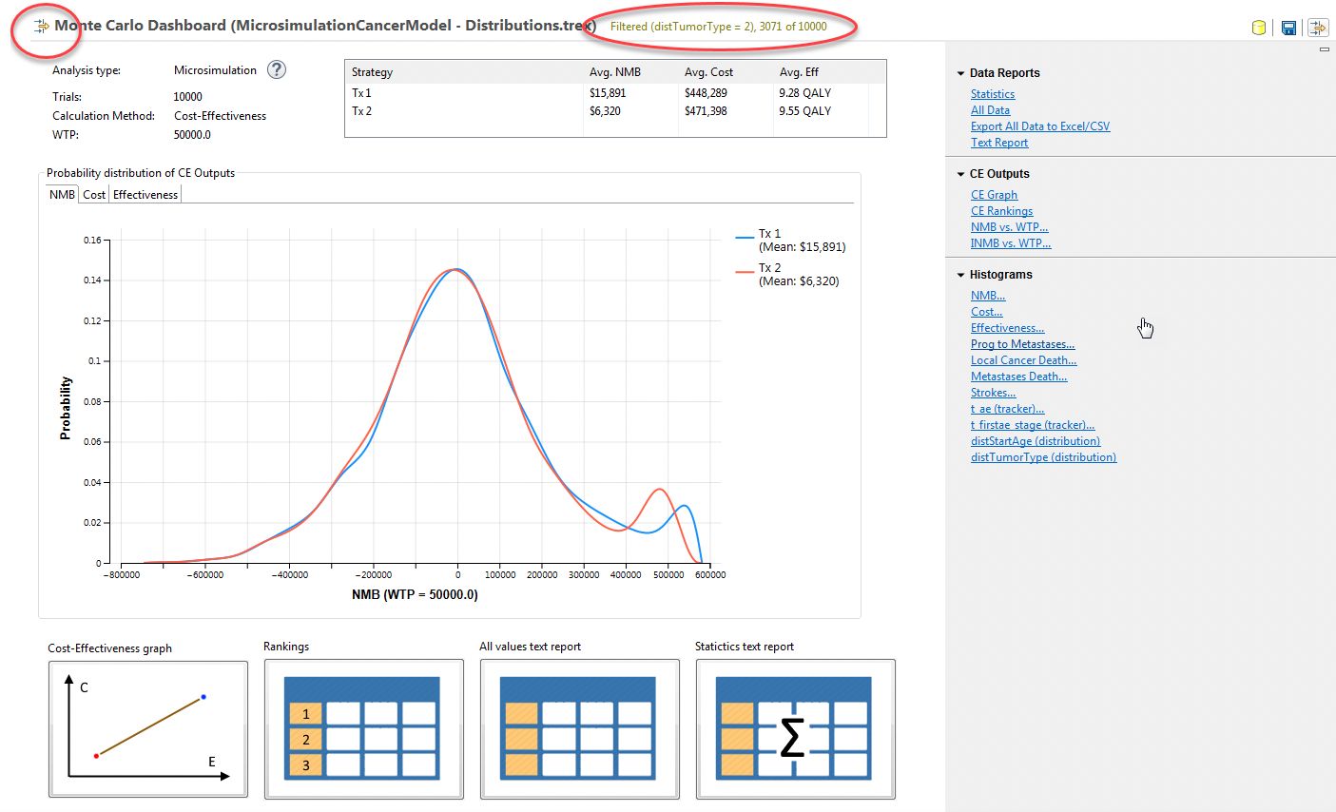Open the CE Rankings link
Image resolution: width=1336 pixels, height=812 pixels.
1001,211
